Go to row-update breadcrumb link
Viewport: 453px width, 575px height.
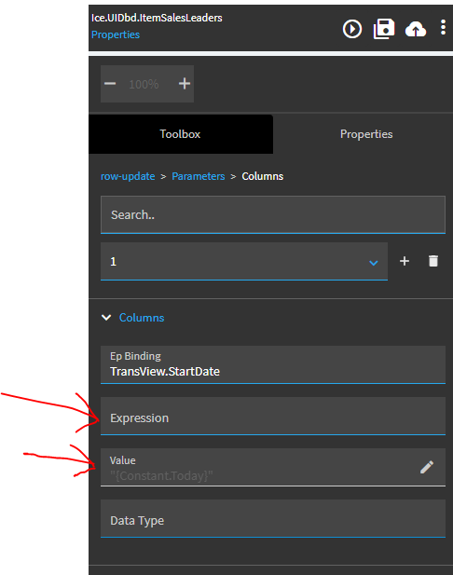coord(128,176)
